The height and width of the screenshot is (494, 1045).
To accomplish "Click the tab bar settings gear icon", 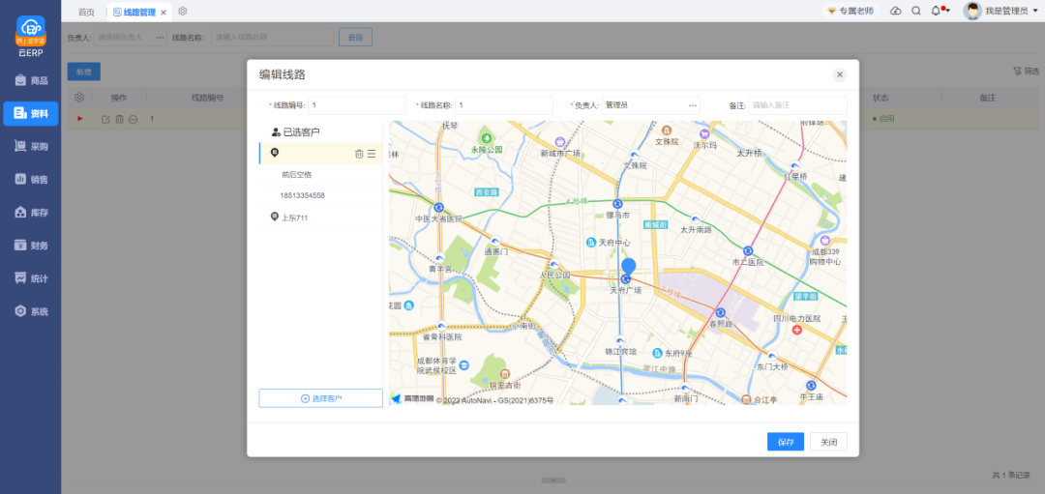I will [x=183, y=12].
